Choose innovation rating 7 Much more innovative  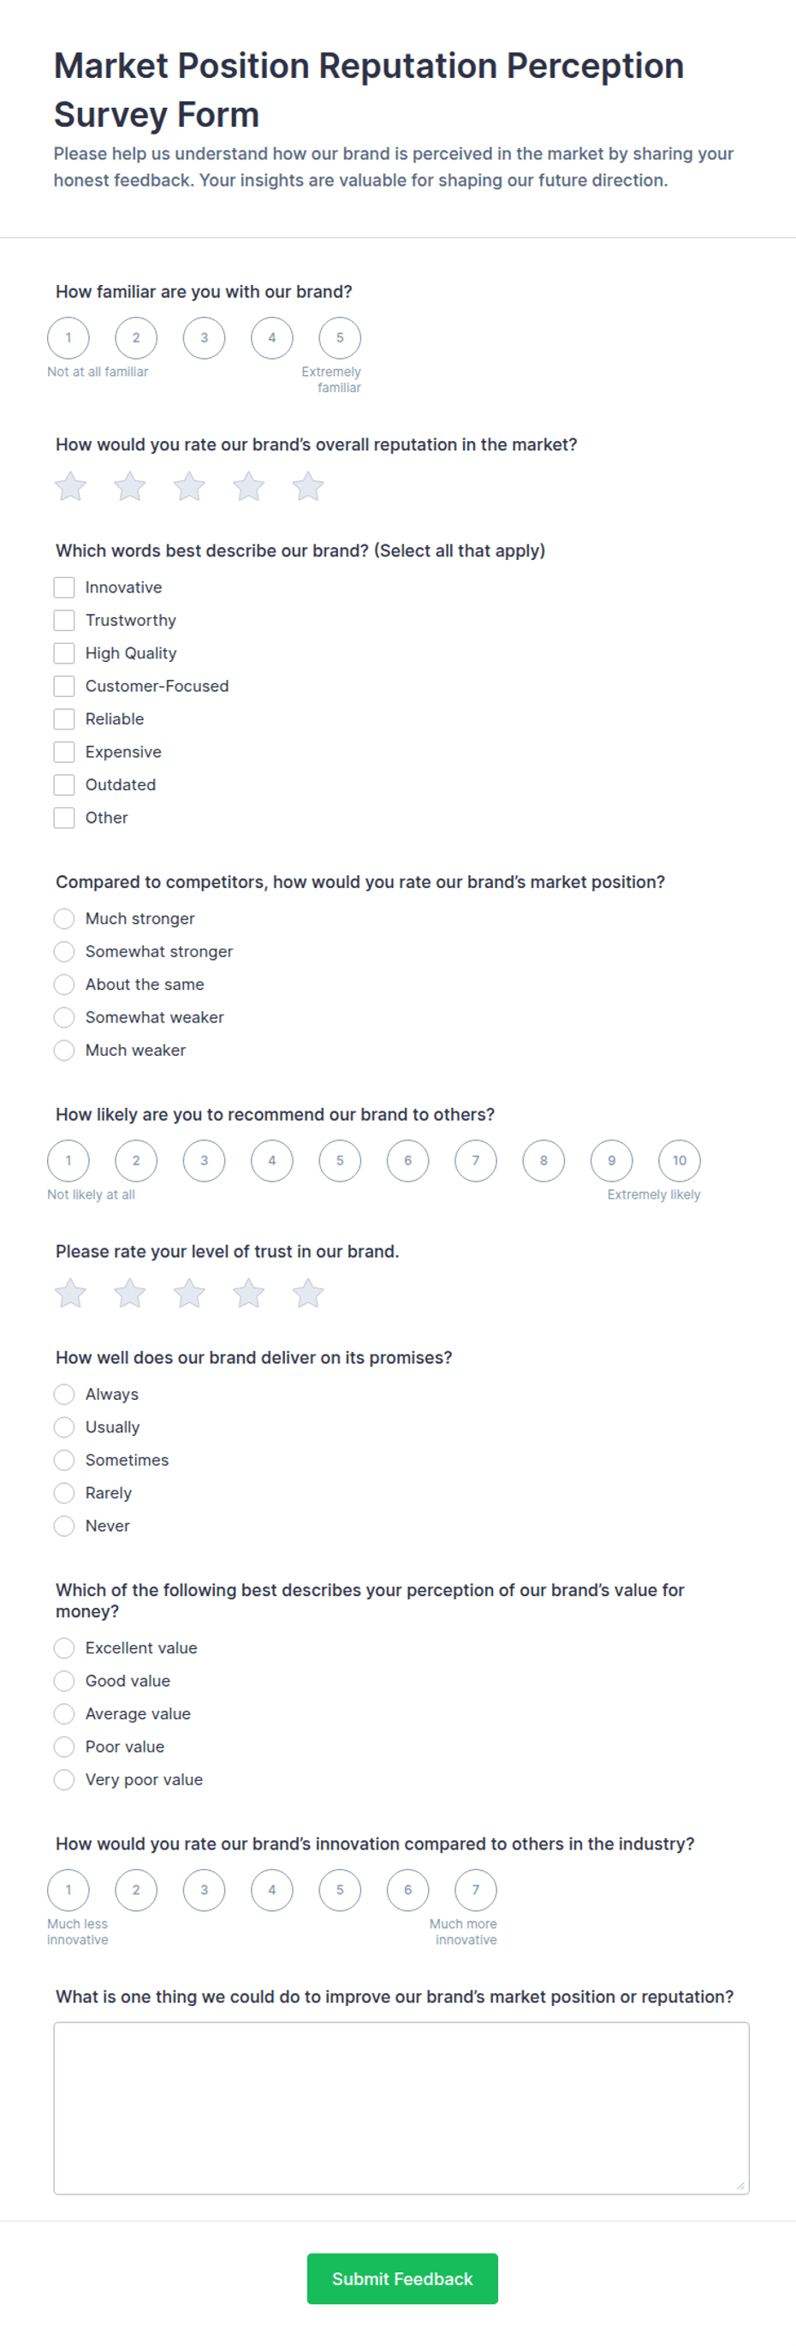point(475,1890)
